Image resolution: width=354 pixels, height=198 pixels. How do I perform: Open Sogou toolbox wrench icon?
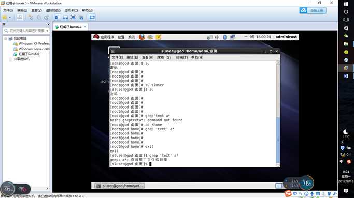335,194
